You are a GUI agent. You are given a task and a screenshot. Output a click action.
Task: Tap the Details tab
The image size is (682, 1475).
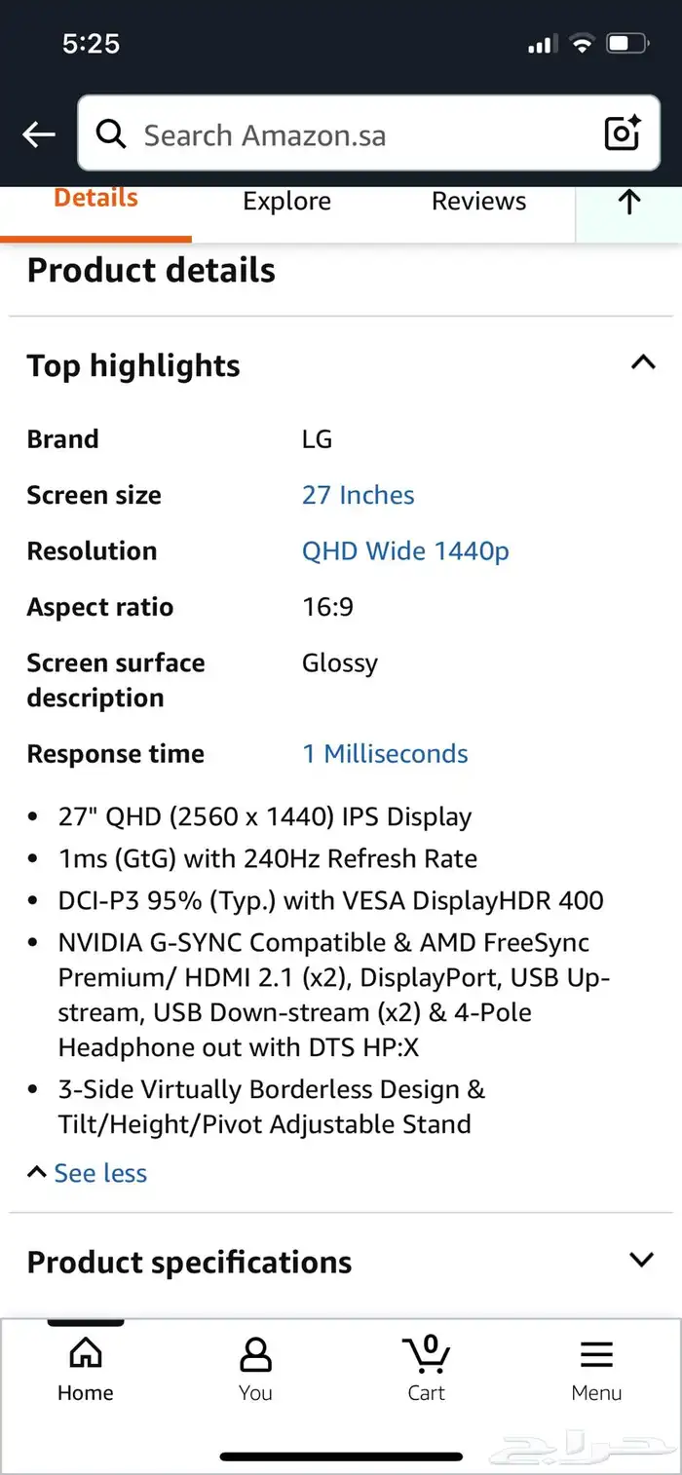[95, 197]
